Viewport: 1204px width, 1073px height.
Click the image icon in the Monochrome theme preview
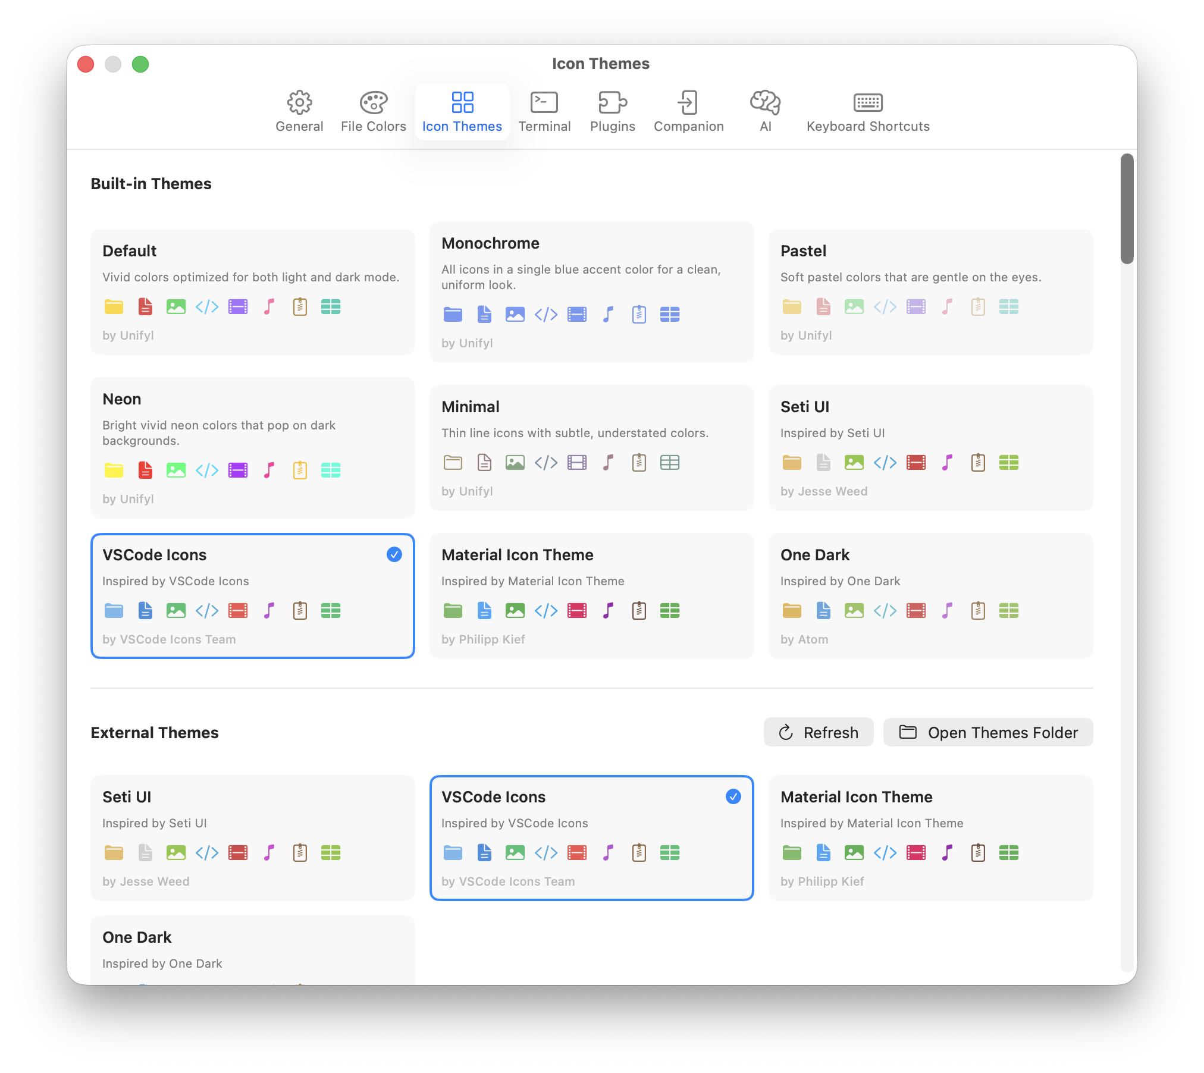(515, 315)
